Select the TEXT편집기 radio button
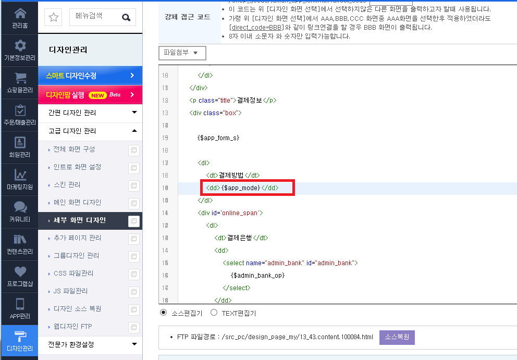Screen dimensions: 517x360 click(214, 312)
